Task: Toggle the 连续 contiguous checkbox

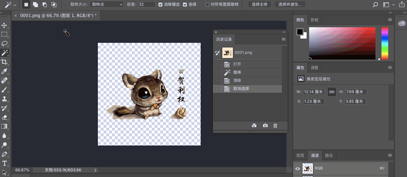Action: point(185,4)
